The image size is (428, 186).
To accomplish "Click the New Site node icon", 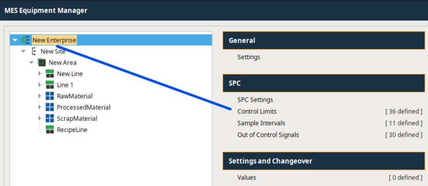I will [34, 51].
